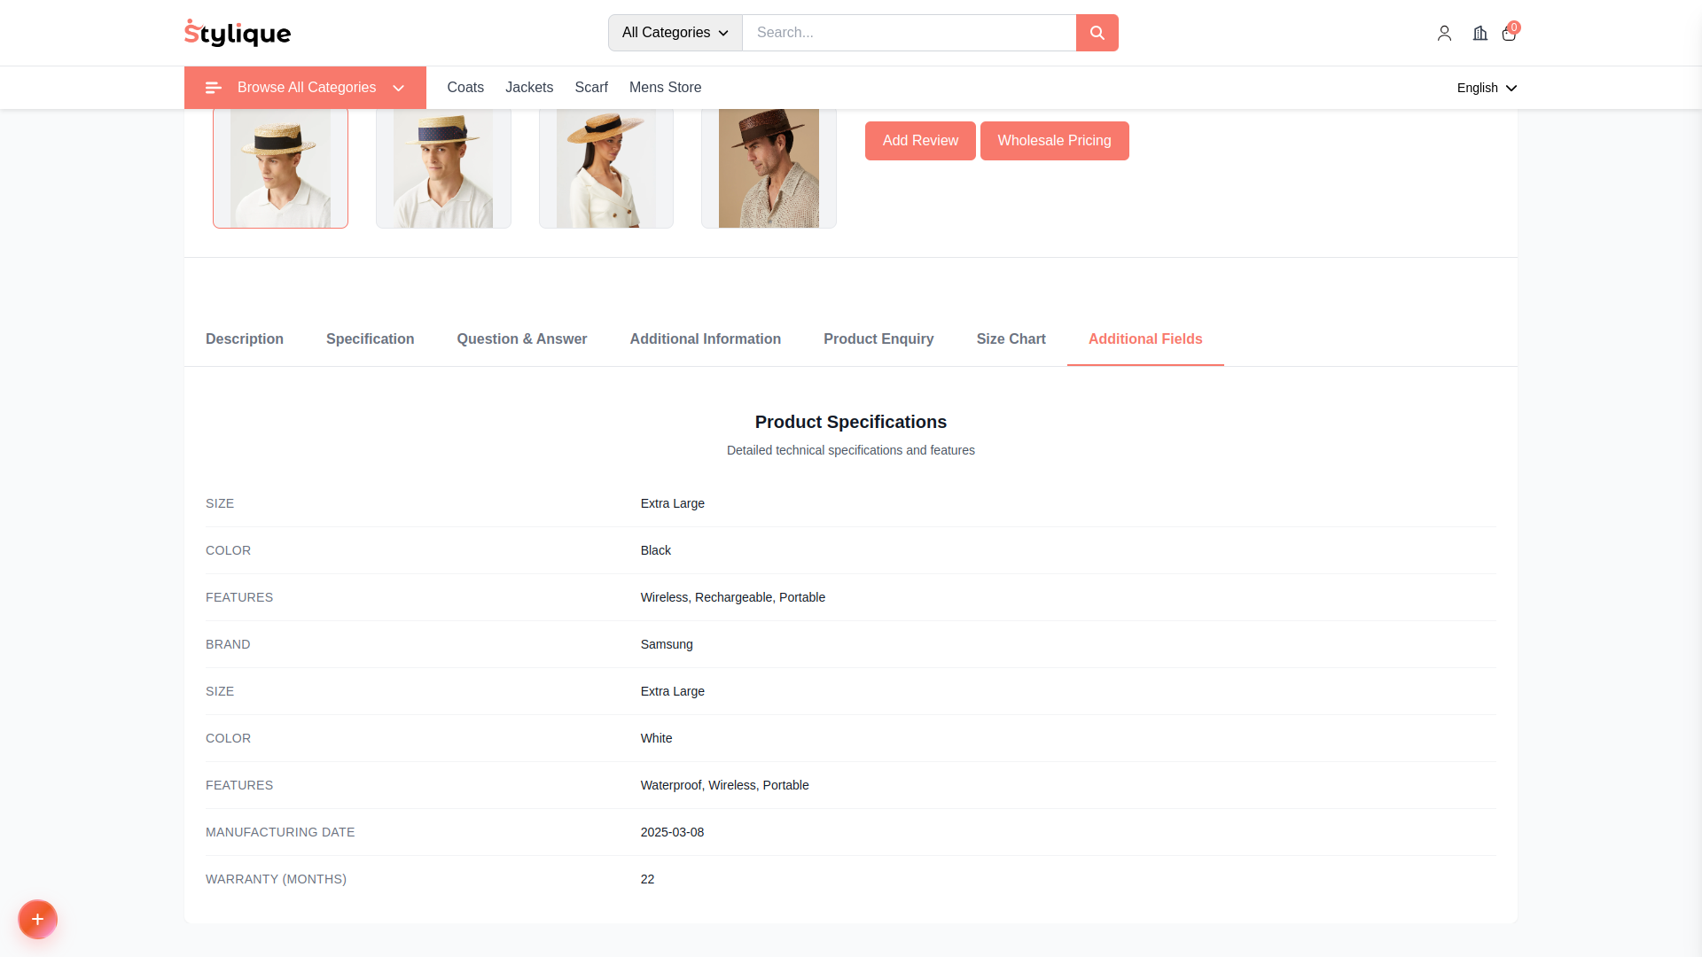This screenshot has height=957, width=1702.
Task: Open the shopping cart icon
Action: coord(1509,33)
